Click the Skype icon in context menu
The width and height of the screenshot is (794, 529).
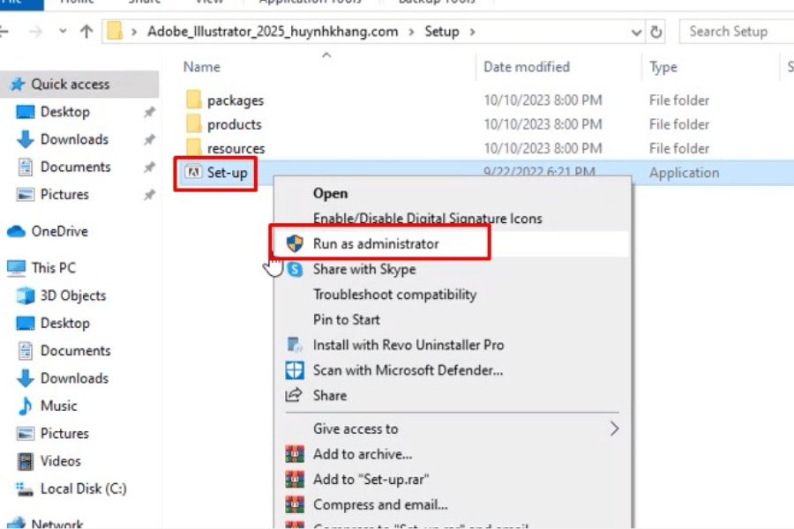[x=296, y=270]
